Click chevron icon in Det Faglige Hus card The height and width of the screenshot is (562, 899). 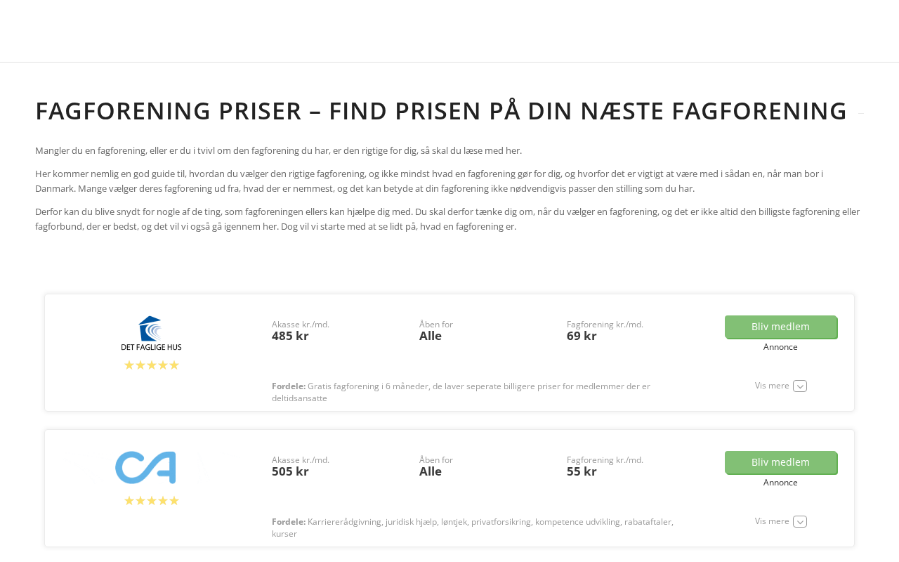point(800,386)
